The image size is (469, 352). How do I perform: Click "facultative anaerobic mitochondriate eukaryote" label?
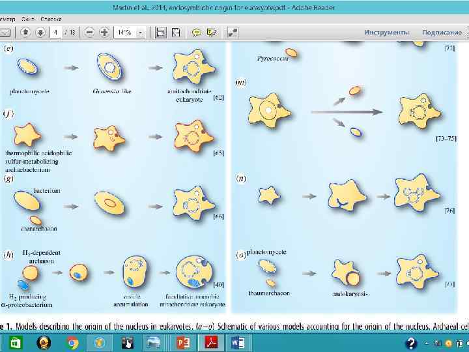192,301
